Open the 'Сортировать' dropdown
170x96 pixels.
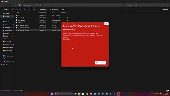[42, 10]
